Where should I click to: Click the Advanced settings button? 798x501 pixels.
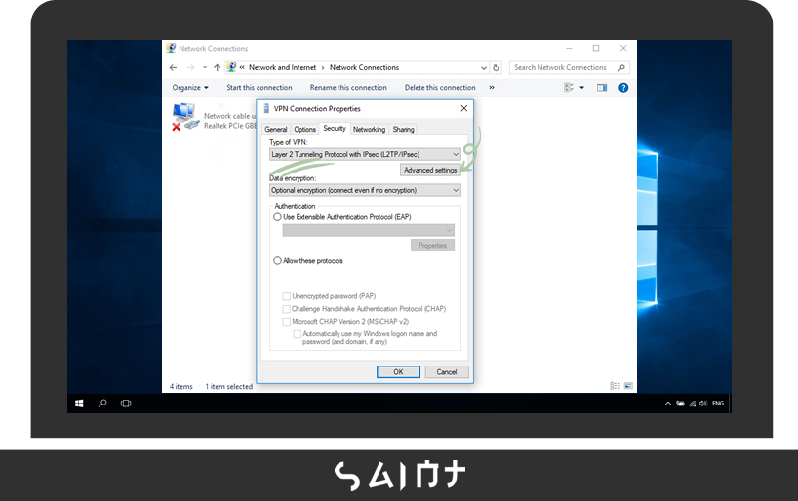[x=430, y=170]
